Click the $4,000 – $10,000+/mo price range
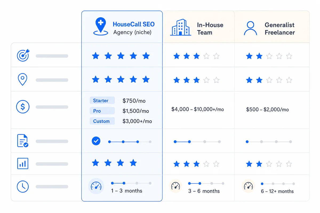This screenshot has height=213, width=320. pos(198,109)
